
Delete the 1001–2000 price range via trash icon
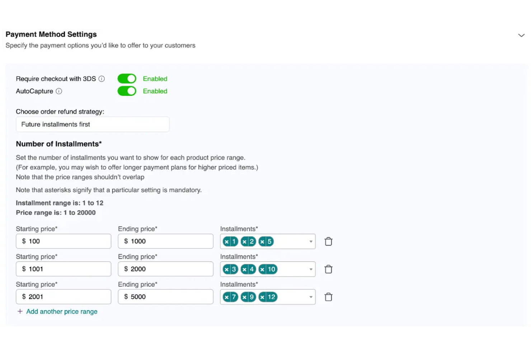tap(328, 269)
